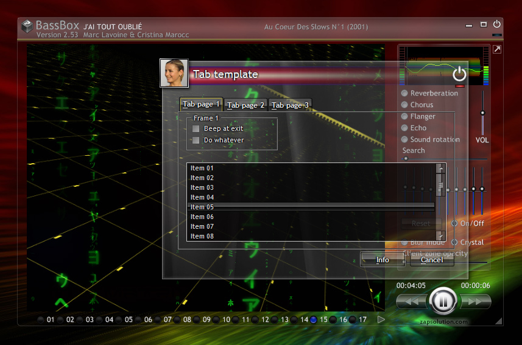
Task: Click the power icon in Tab template dialog
Action: click(x=459, y=74)
